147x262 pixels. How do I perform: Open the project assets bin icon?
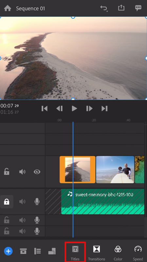coord(23,251)
